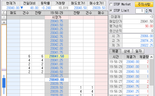
Task: Click the 체결량 column header
Action: (144, 57)
